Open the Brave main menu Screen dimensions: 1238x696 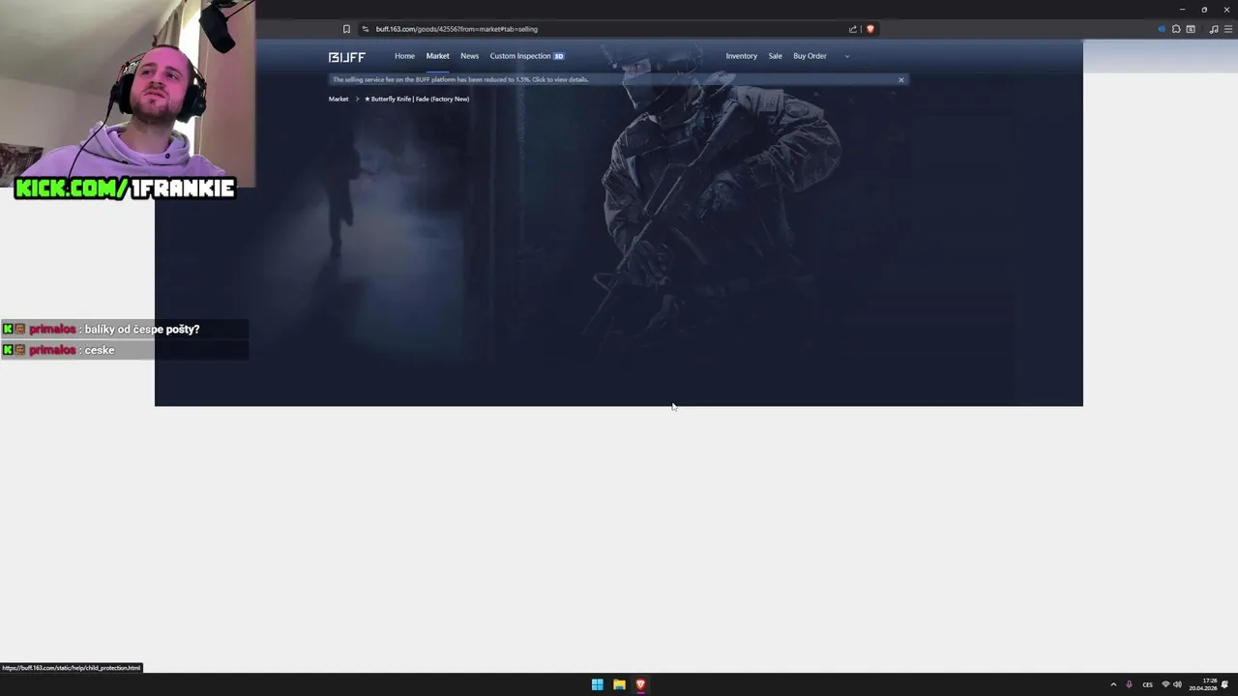click(x=1226, y=29)
